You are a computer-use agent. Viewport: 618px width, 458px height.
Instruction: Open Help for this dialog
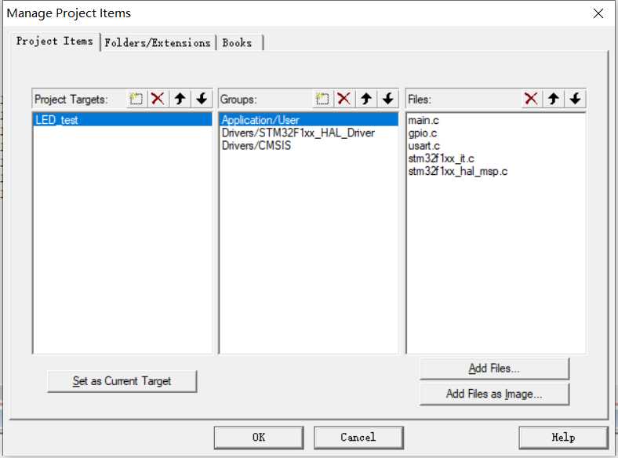(563, 438)
